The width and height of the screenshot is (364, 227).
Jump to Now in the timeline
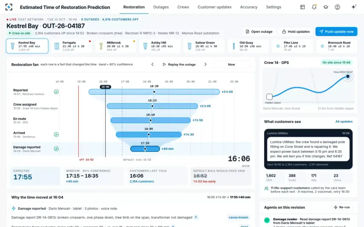click(x=231, y=64)
